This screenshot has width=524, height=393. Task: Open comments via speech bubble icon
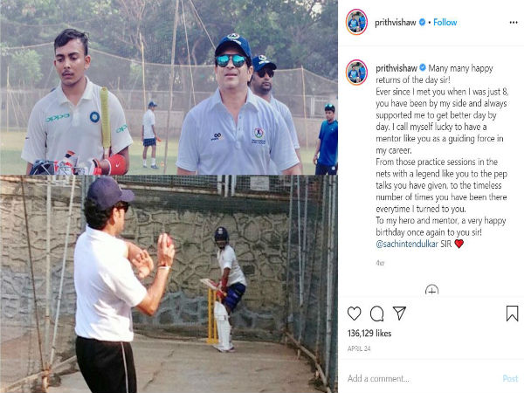tap(376, 314)
